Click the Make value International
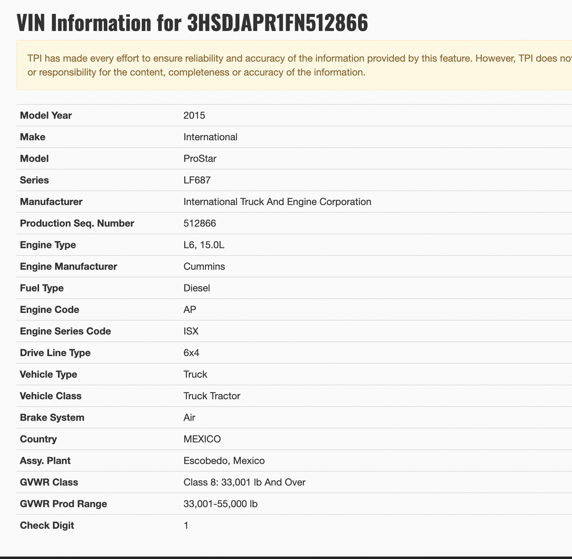The width and height of the screenshot is (572, 559). (210, 137)
